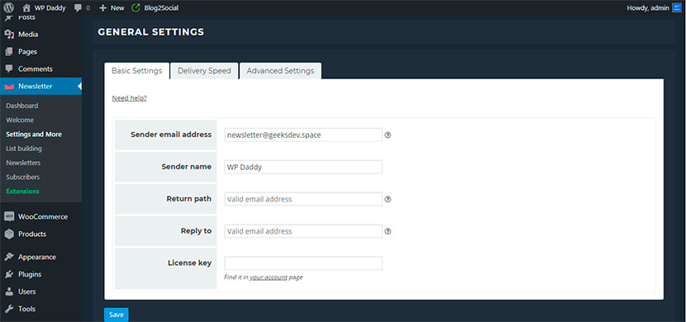This screenshot has height=322, width=686.
Task: Click help icon next to Reply to
Action: pos(388,231)
